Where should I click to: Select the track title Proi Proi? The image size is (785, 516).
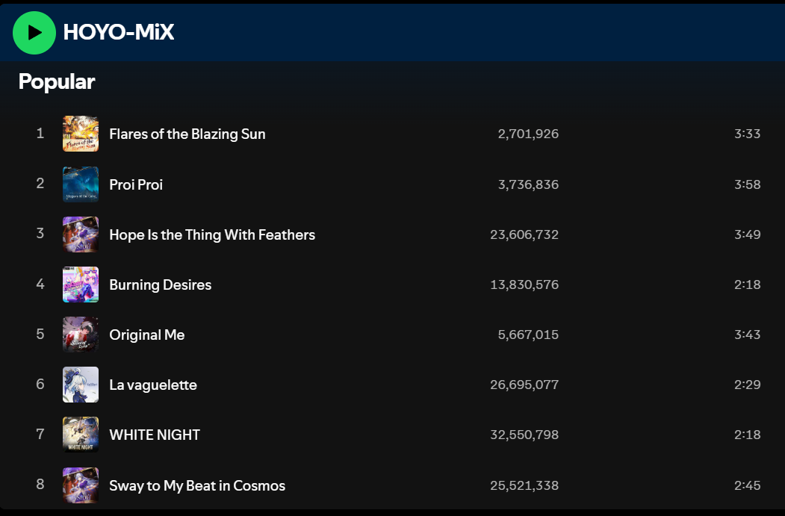[136, 184]
